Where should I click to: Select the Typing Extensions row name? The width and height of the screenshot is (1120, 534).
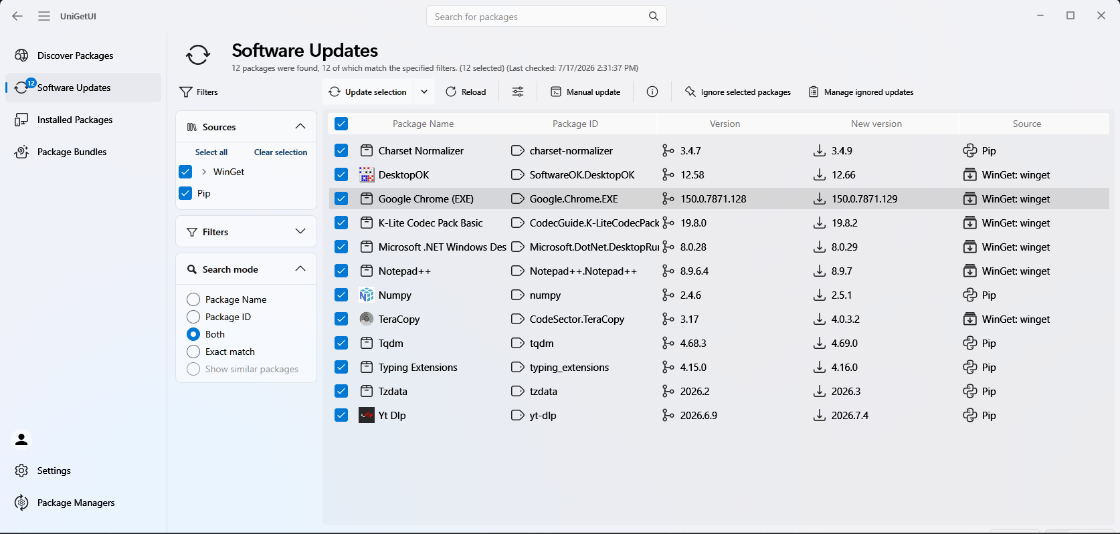pos(418,367)
